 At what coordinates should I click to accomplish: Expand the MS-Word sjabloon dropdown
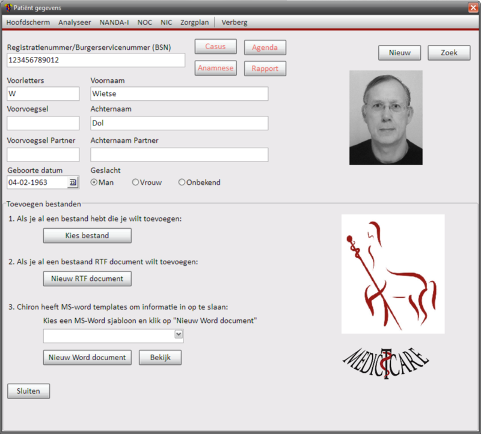[x=178, y=334]
